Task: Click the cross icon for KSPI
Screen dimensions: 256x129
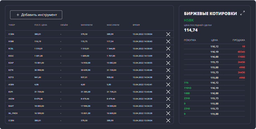Action: click(x=168, y=92)
